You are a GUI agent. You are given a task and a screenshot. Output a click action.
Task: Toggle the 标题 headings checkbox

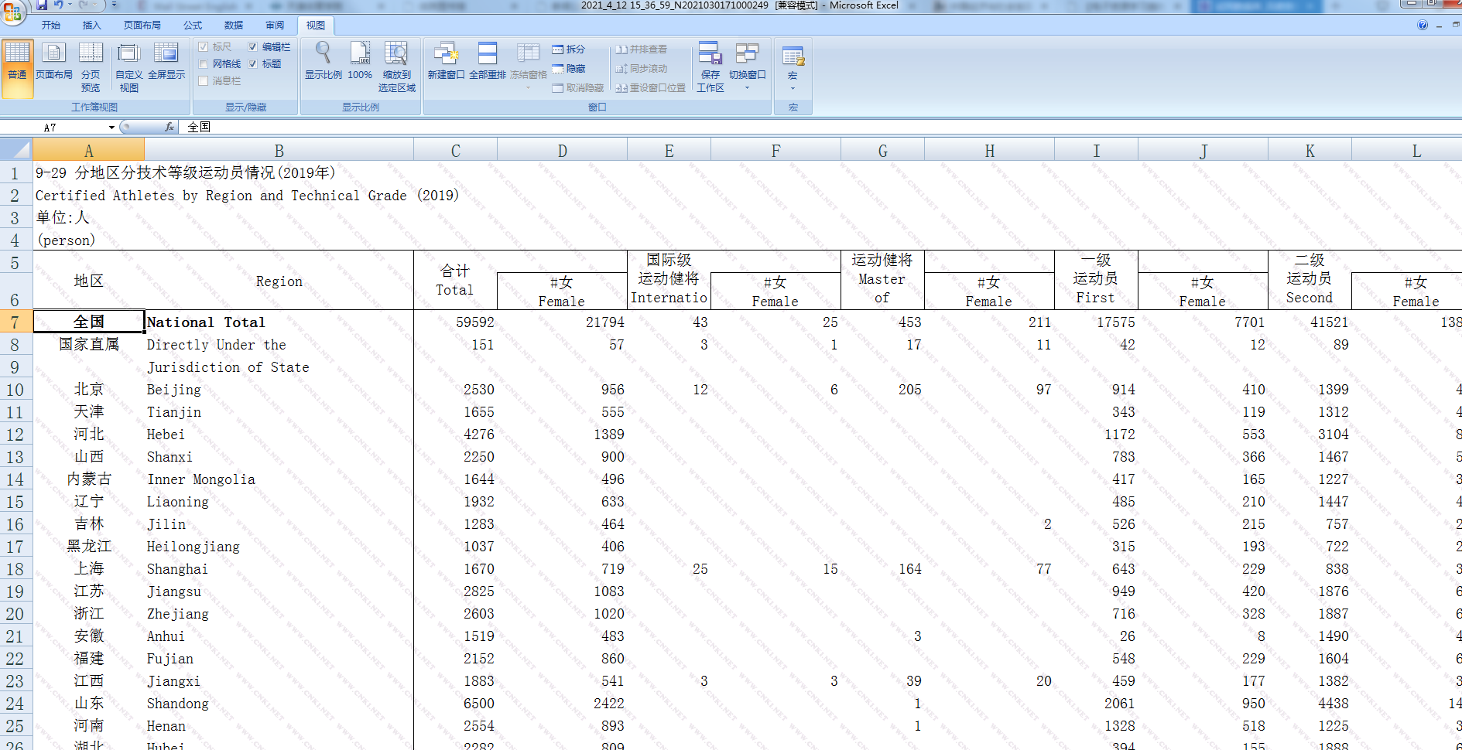click(x=253, y=64)
